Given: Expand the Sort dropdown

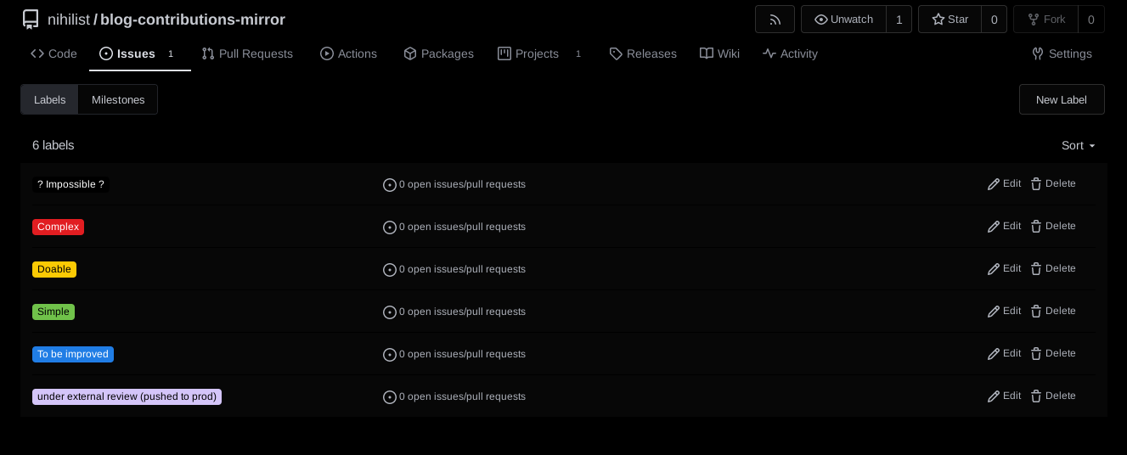Looking at the screenshot, I should point(1079,145).
